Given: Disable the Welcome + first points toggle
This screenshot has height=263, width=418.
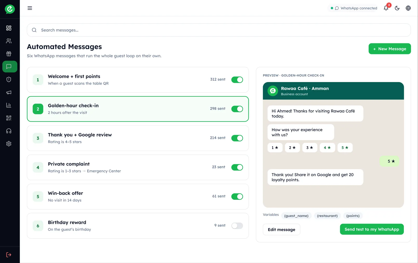Looking at the screenshot, I should coord(237,80).
